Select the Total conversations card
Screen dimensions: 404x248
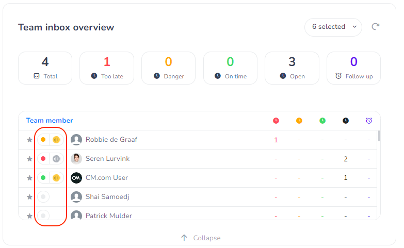[45, 68]
